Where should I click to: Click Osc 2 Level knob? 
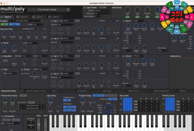coord(102,47)
